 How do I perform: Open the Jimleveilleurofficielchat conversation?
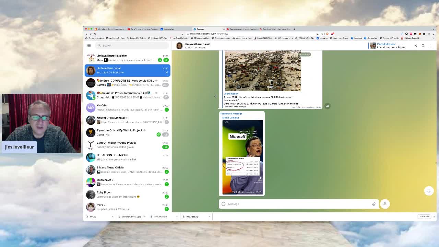coord(127,58)
